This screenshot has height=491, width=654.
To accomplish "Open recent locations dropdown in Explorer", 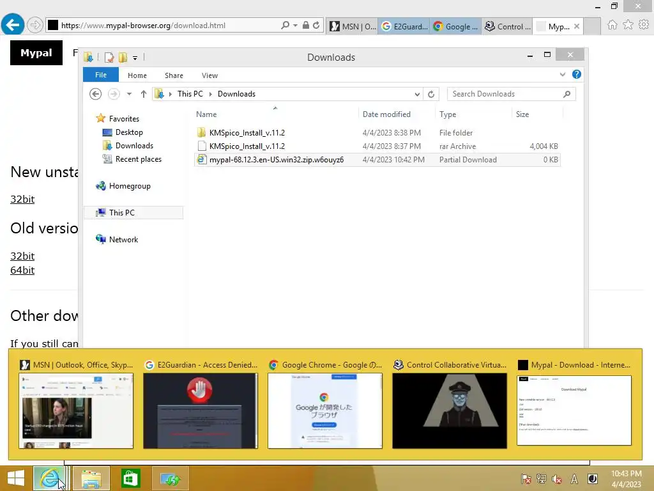I will pyautogui.click(x=129, y=94).
